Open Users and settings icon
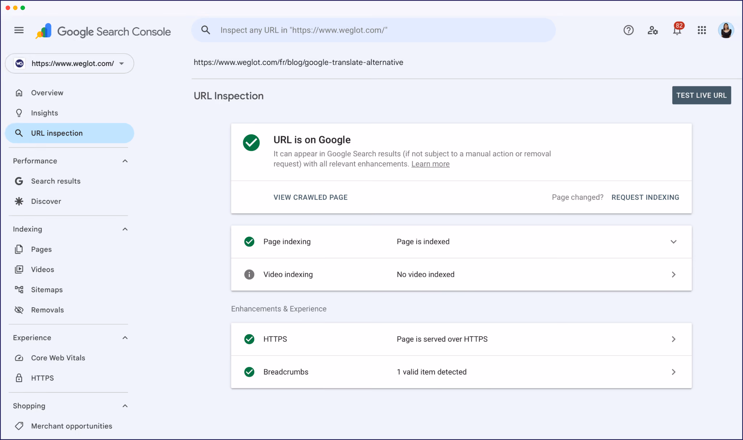743x440 pixels. click(x=653, y=30)
